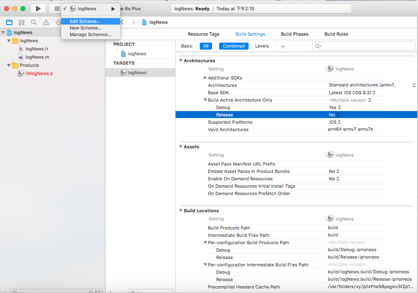Screen dimensions: 418x293
Task: Expand the Additional SDKs row
Action: (x=205, y=78)
